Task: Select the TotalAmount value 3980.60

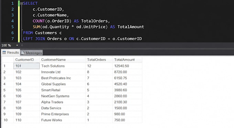Action: pyautogui.click(x=127, y=90)
